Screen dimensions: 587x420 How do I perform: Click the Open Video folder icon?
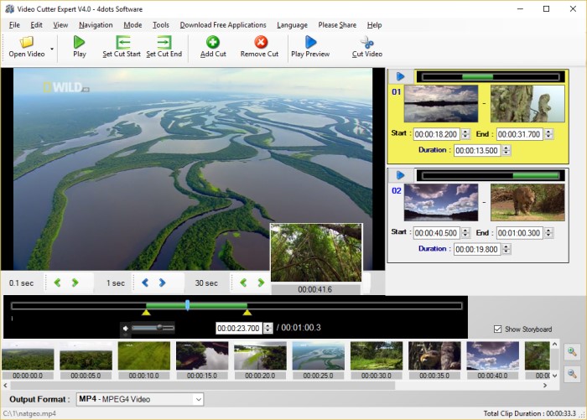[27, 42]
